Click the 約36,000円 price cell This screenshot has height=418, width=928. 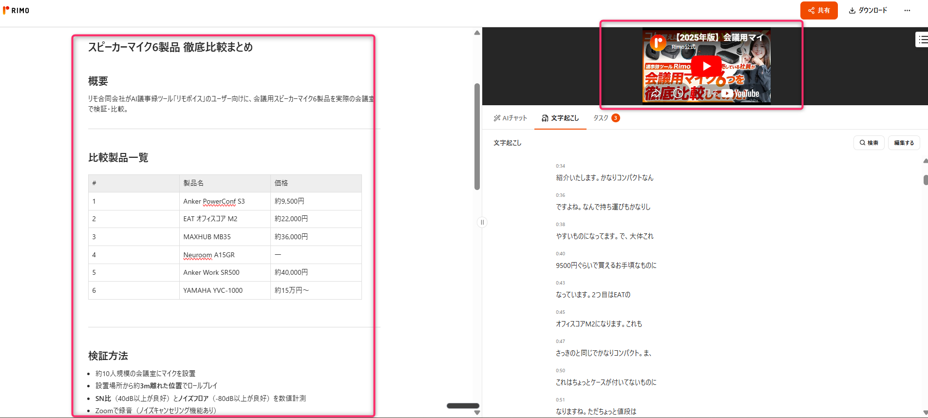316,237
